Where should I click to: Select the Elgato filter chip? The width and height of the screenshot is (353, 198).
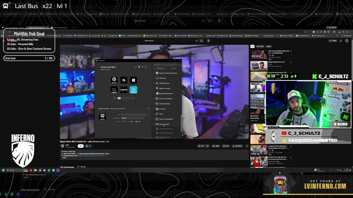click(x=269, y=46)
